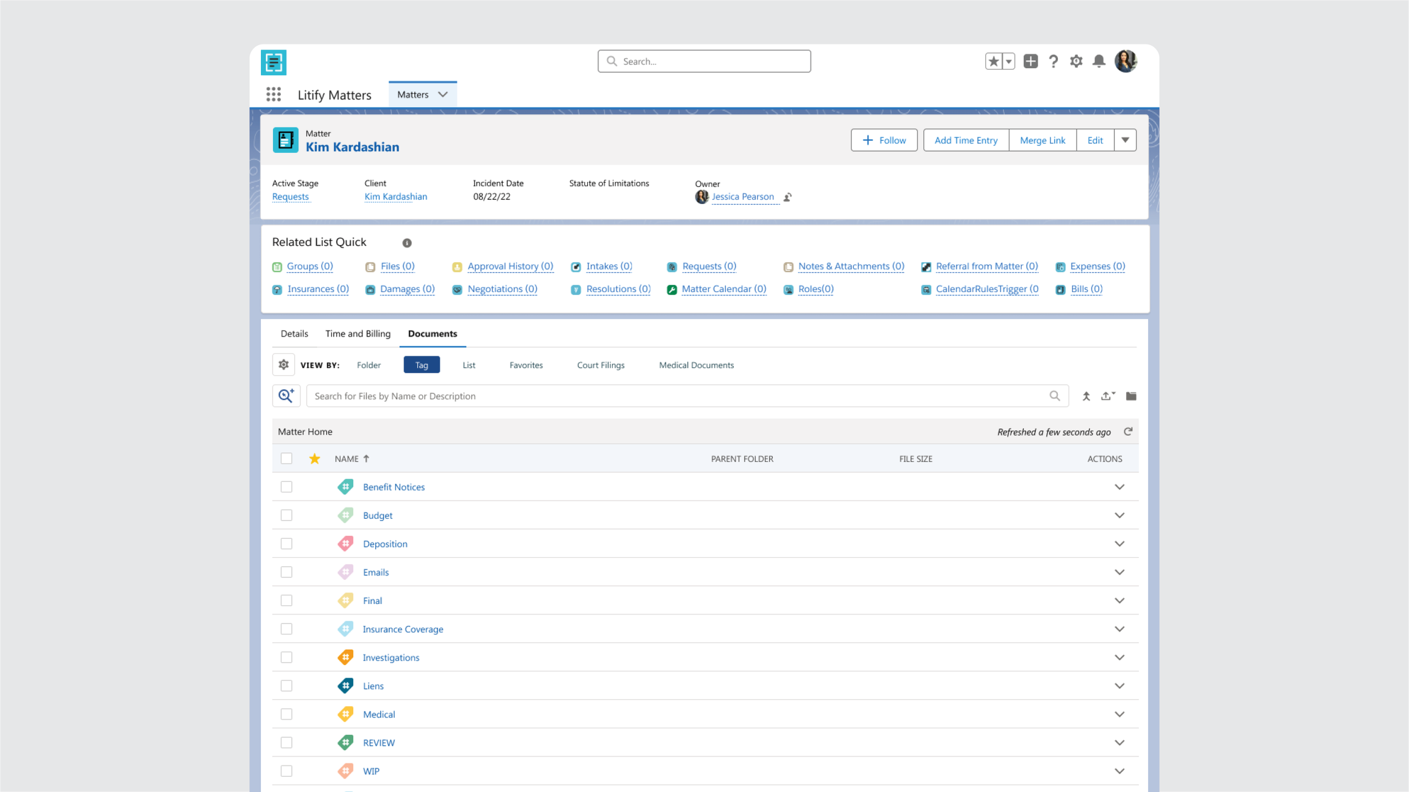Screen dimensions: 1409x792
Task: Click the merge arrow icon by file search
Action: pyautogui.click(x=1086, y=396)
